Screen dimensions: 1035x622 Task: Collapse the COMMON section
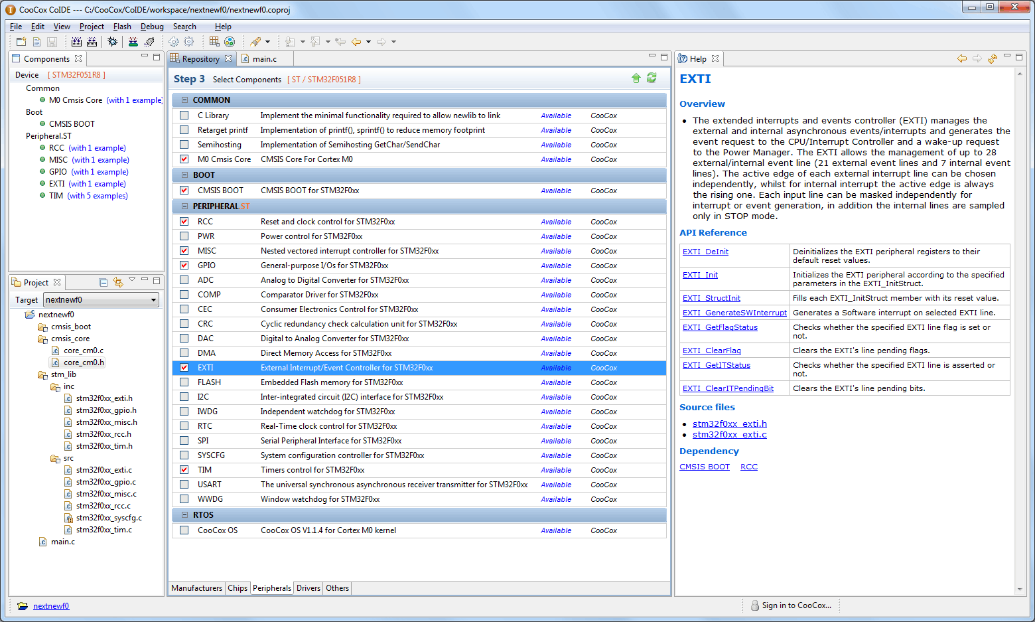click(185, 100)
